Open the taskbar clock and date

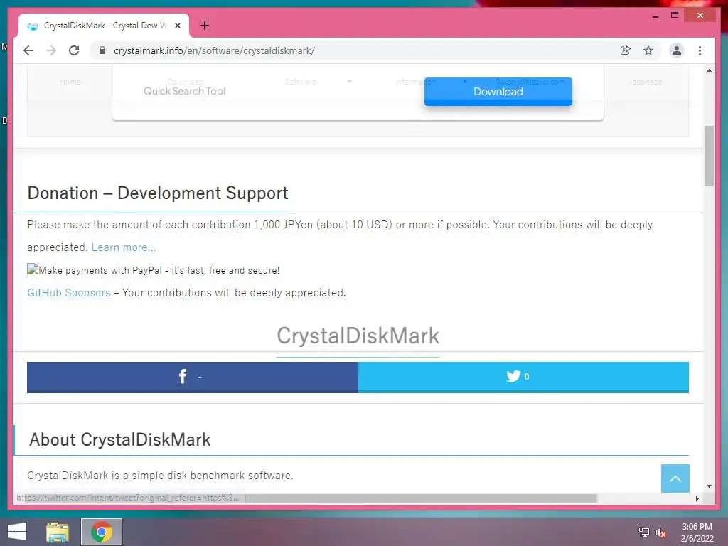pos(697,532)
